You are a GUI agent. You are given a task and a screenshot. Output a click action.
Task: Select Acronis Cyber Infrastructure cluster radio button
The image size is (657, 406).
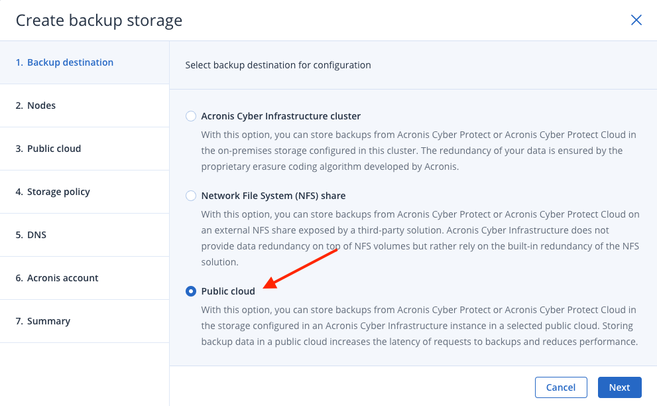(x=191, y=116)
